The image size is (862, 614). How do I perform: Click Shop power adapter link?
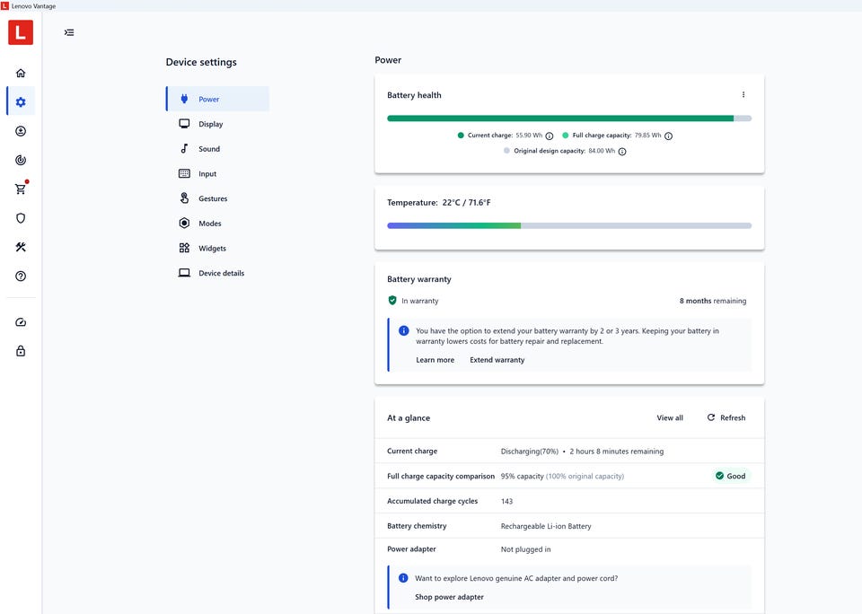click(x=449, y=597)
